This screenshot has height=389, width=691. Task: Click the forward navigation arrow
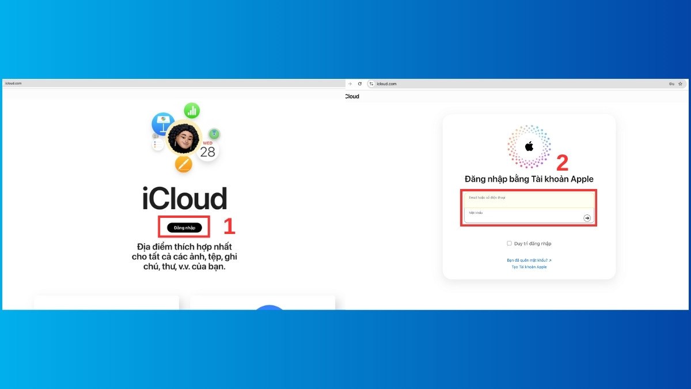tap(351, 83)
